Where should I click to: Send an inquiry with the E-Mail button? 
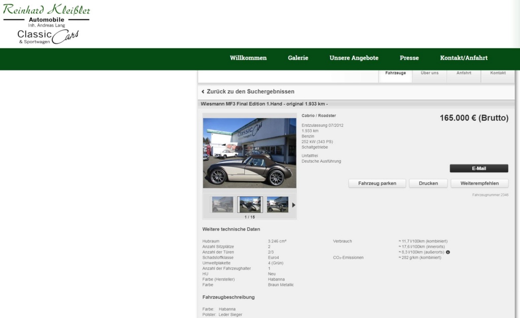tap(479, 168)
